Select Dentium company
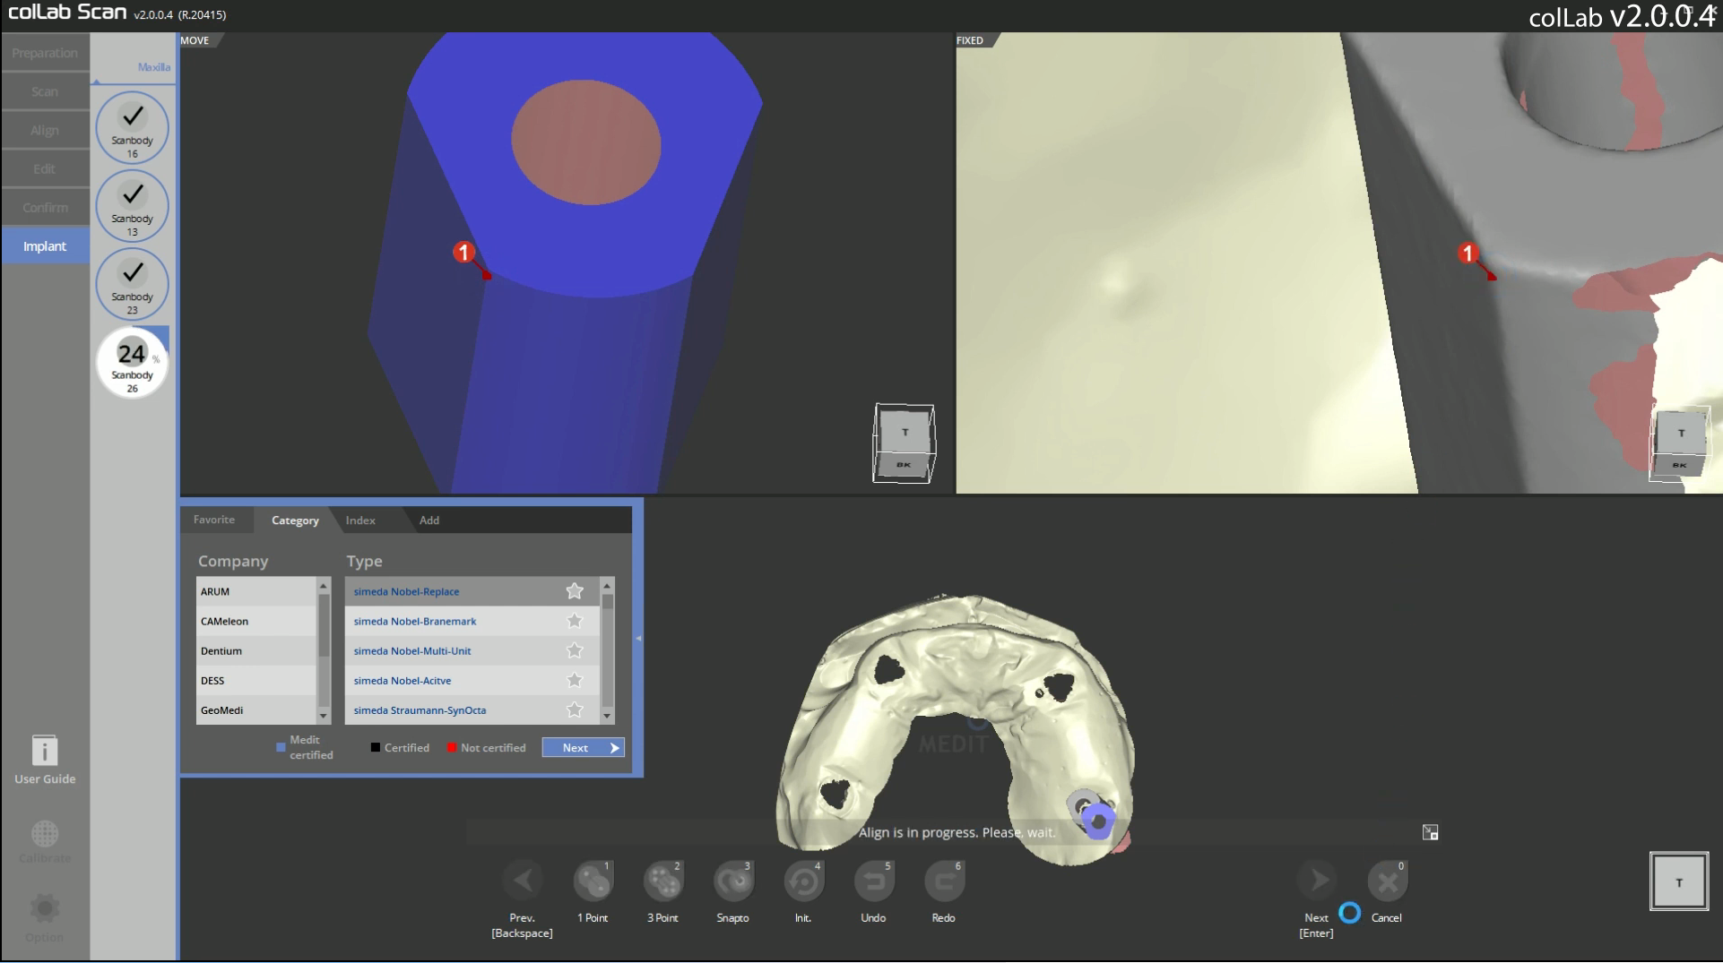The height and width of the screenshot is (963, 1723). [x=256, y=650]
